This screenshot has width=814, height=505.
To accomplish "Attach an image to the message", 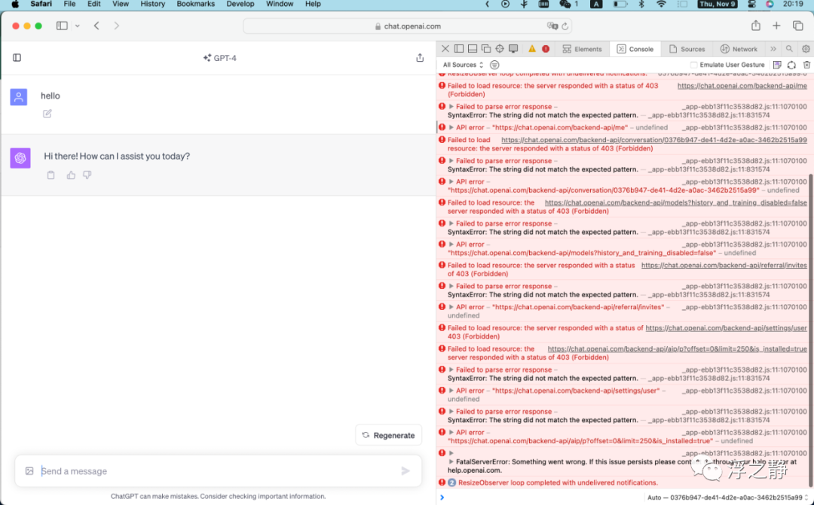I will 29,471.
